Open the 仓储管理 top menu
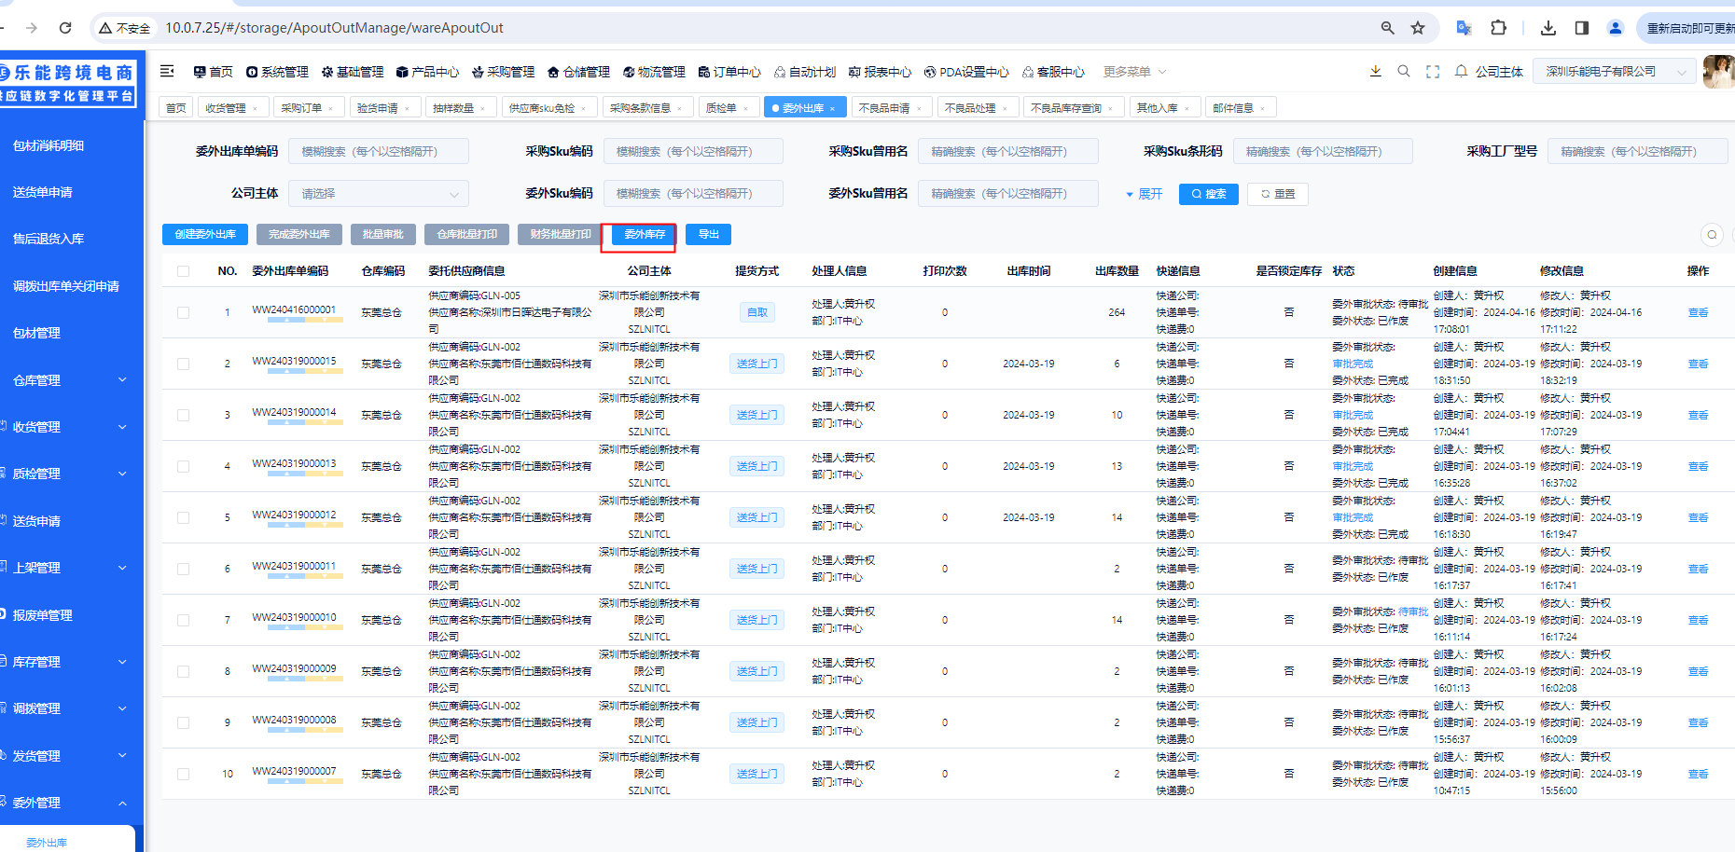The height and width of the screenshot is (852, 1735). tap(578, 72)
